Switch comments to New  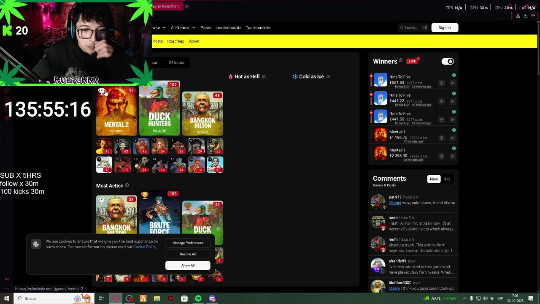tap(434, 179)
